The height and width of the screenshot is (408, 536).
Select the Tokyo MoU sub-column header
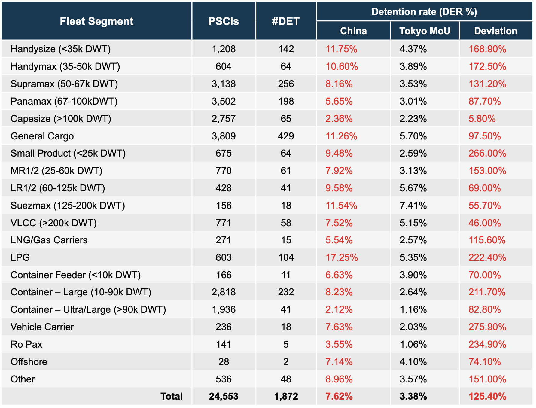click(425, 31)
